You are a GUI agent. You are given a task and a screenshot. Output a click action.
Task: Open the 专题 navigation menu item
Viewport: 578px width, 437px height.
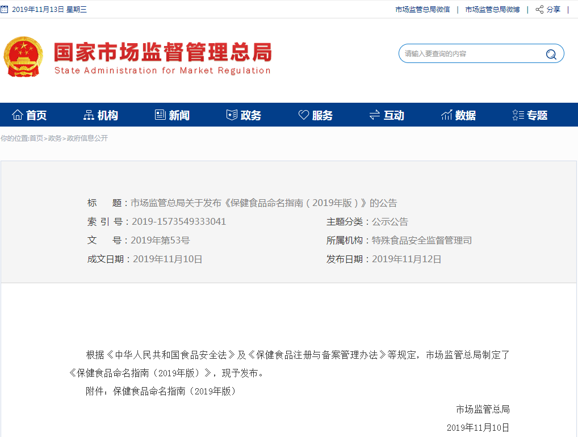point(530,115)
